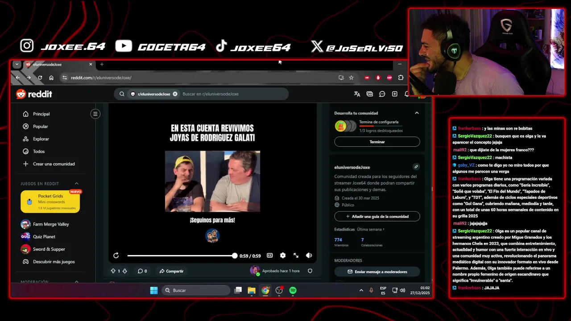Viewport: 571px width, 321px height.
Task: Open Spotify from the taskbar
Action: coord(293,290)
